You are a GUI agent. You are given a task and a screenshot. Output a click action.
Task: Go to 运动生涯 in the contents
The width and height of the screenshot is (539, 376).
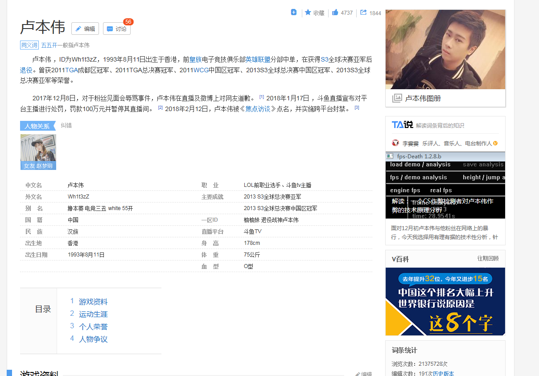[93, 314]
